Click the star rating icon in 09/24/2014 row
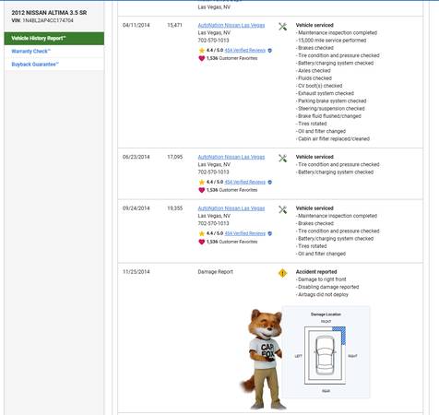 click(x=202, y=233)
